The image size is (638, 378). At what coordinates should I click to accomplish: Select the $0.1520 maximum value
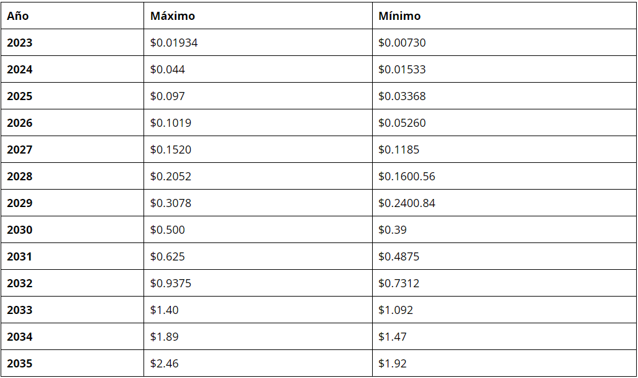171,150
